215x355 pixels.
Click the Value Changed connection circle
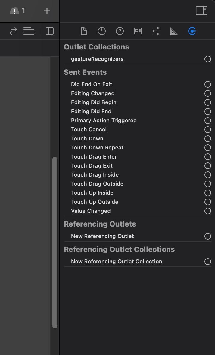(x=208, y=211)
